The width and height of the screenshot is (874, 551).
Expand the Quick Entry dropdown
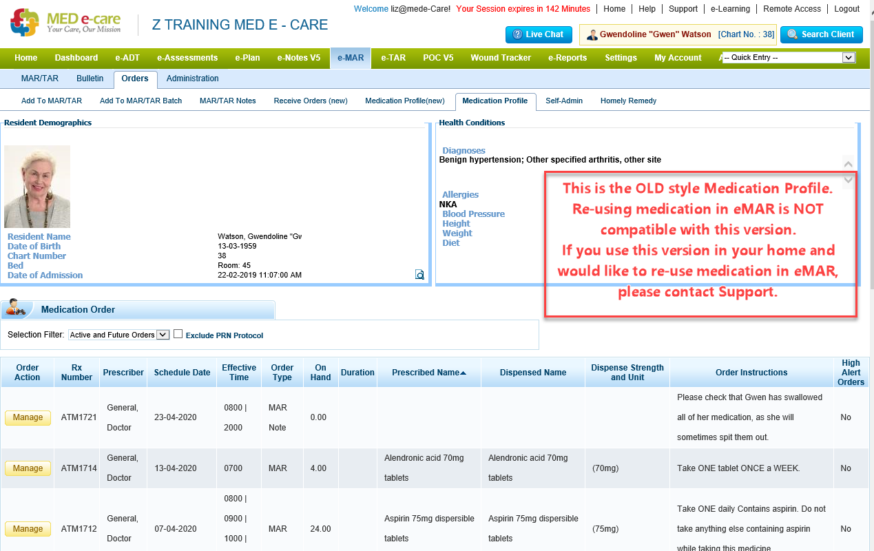849,58
